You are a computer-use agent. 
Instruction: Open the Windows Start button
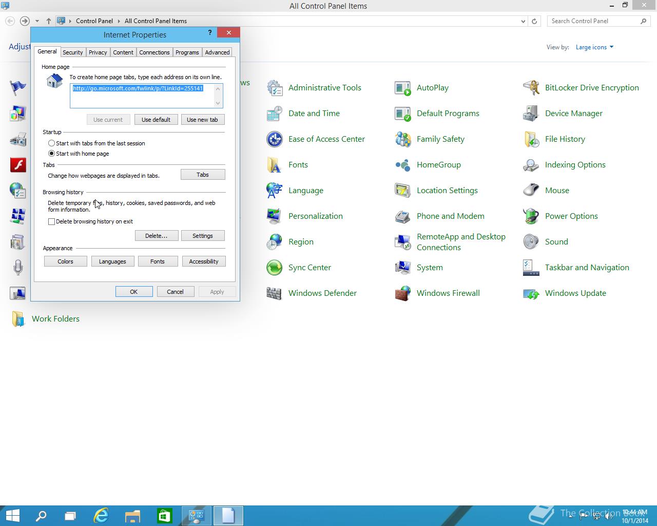click(x=12, y=516)
